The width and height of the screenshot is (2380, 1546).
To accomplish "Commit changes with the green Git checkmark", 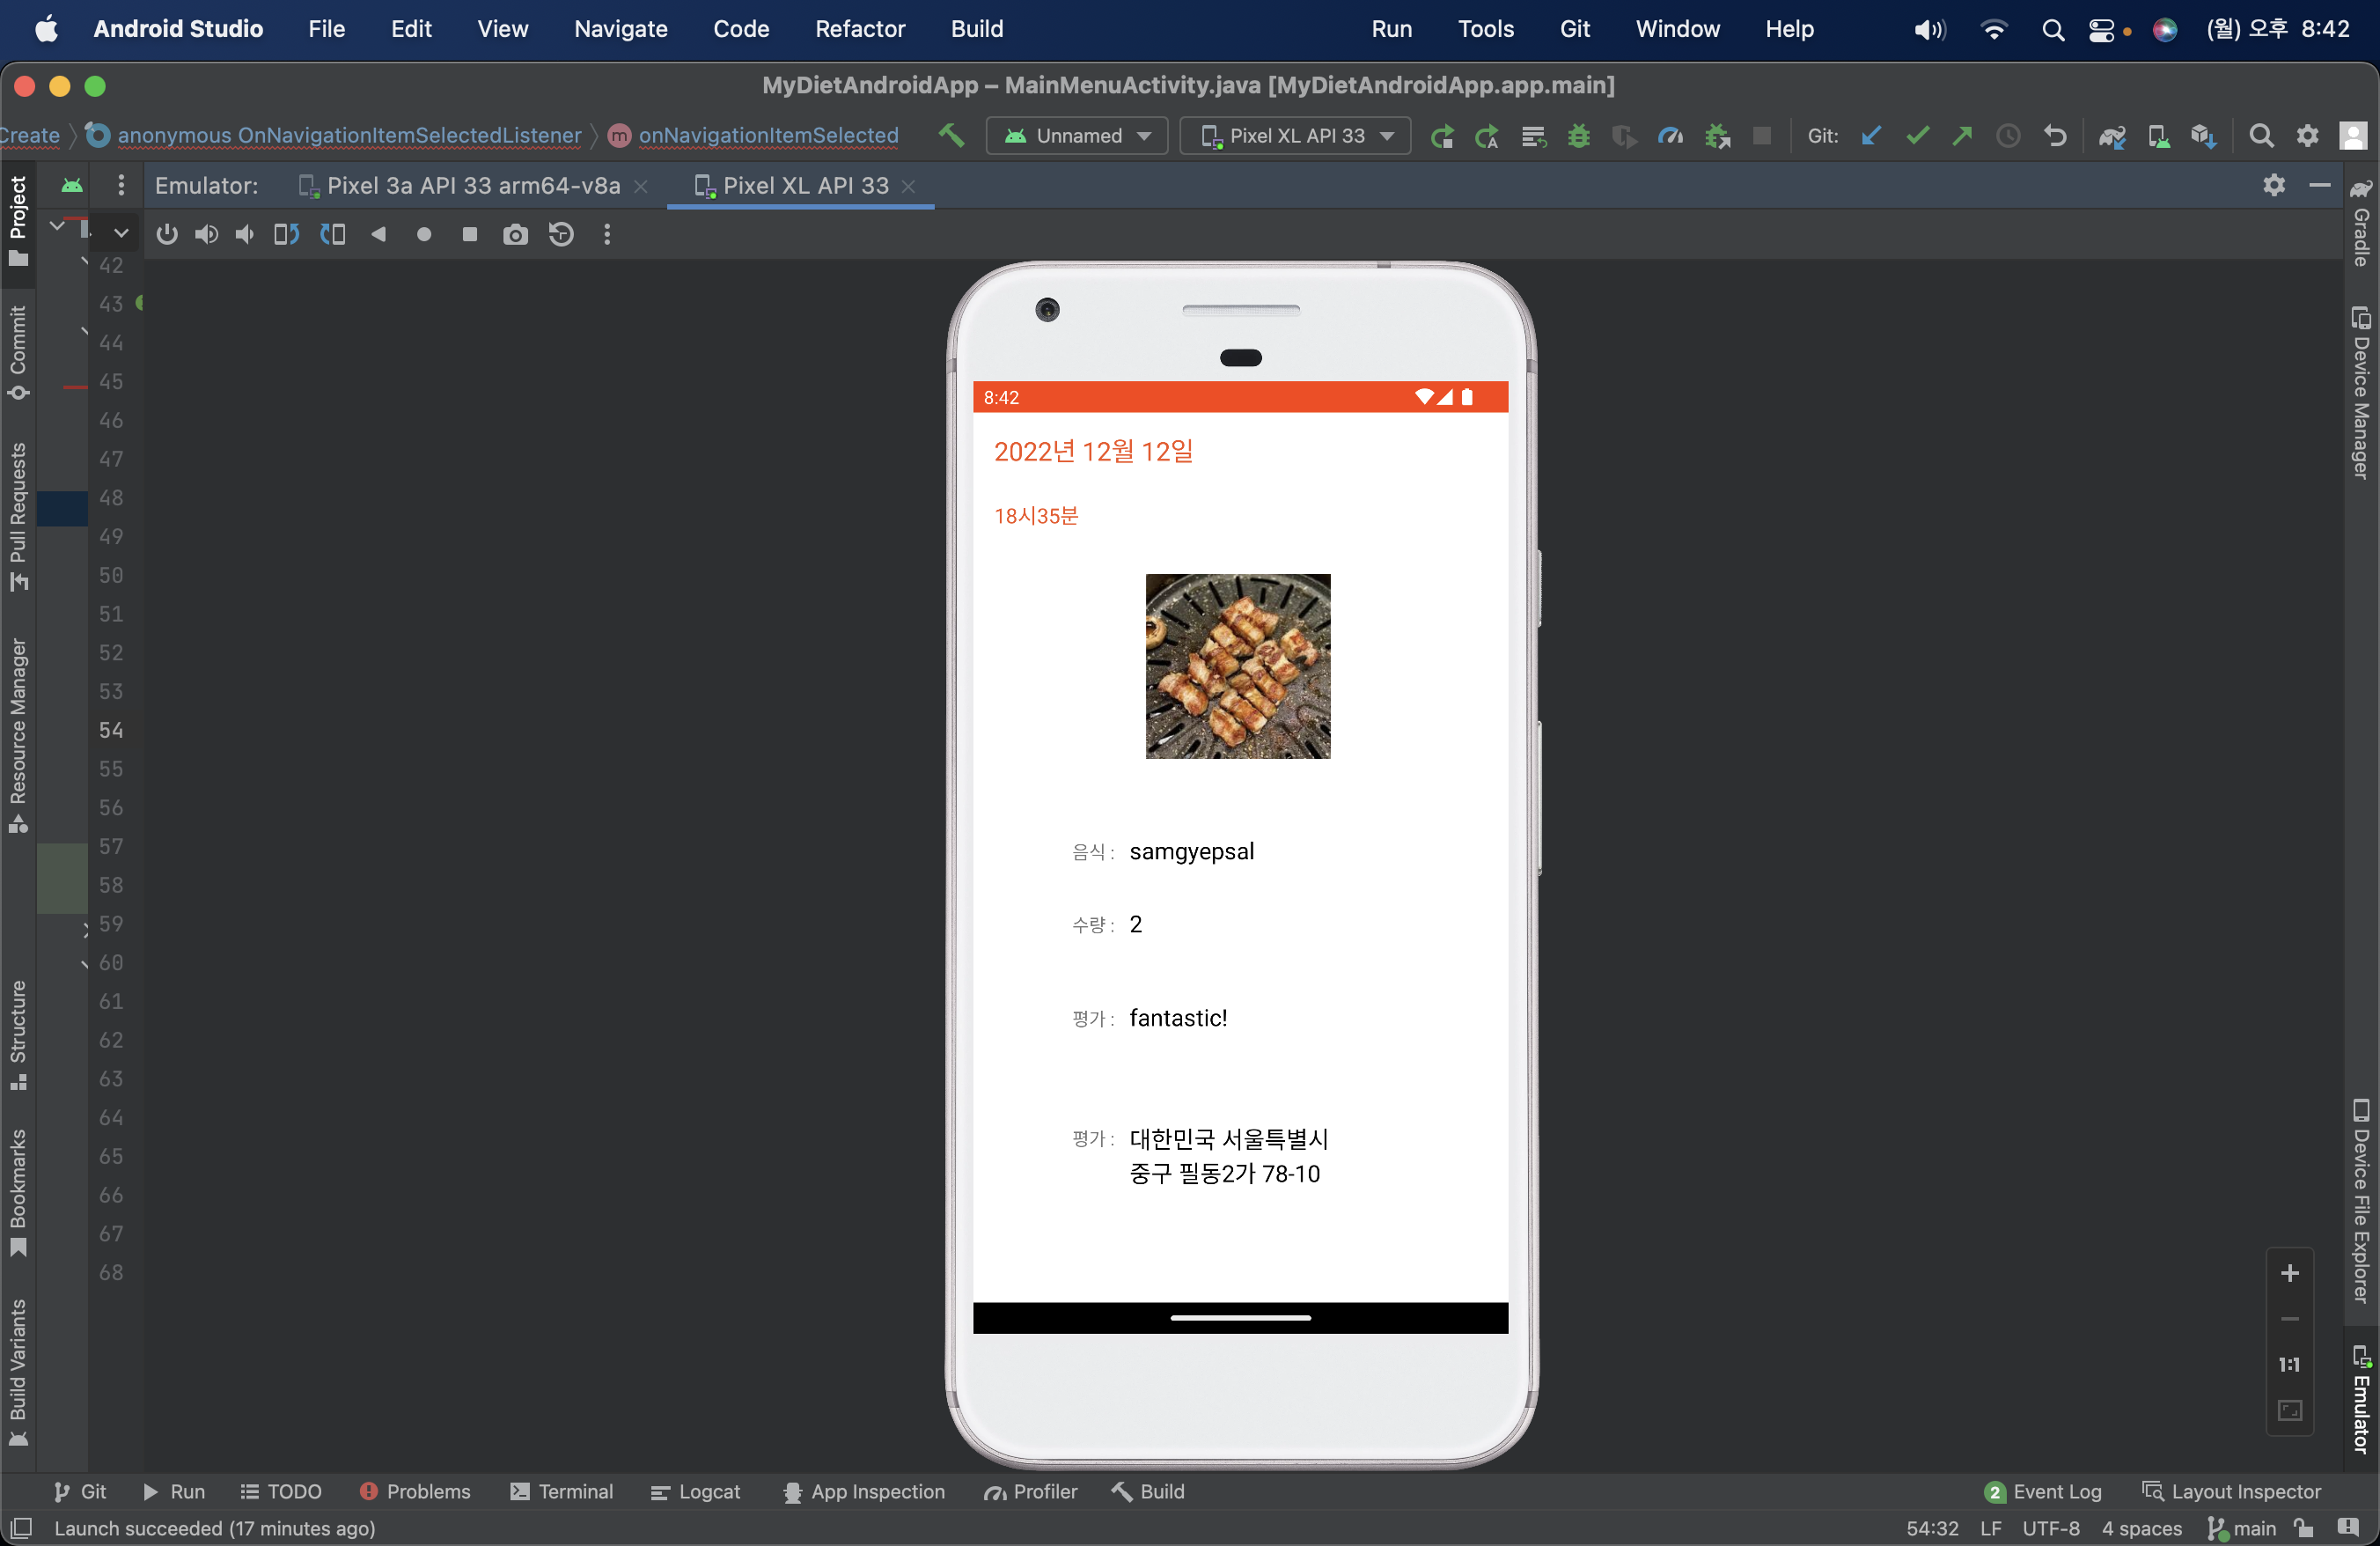I will click(1916, 136).
